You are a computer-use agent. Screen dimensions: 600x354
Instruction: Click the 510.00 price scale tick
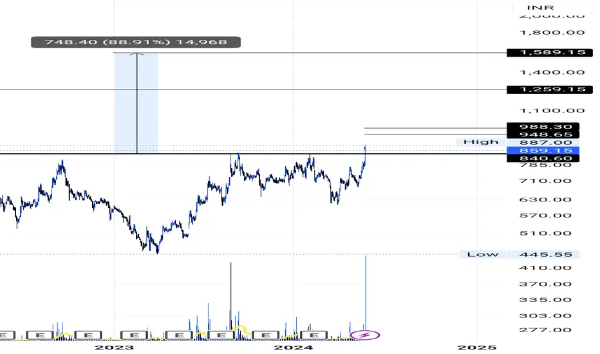(x=545, y=233)
